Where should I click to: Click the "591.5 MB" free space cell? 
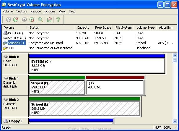101,43
